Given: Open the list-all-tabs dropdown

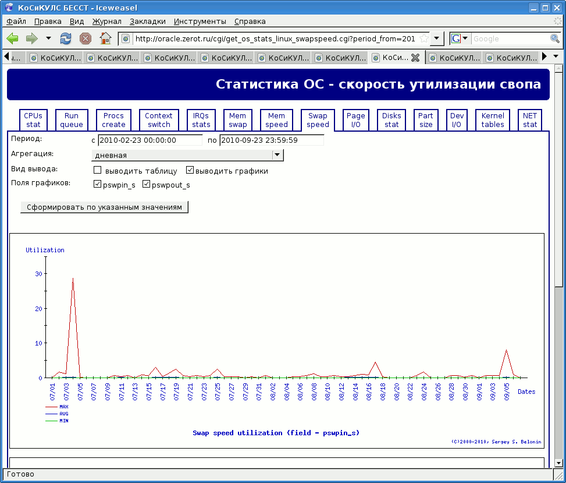Looking at the screenshot, I should [556, 57].
